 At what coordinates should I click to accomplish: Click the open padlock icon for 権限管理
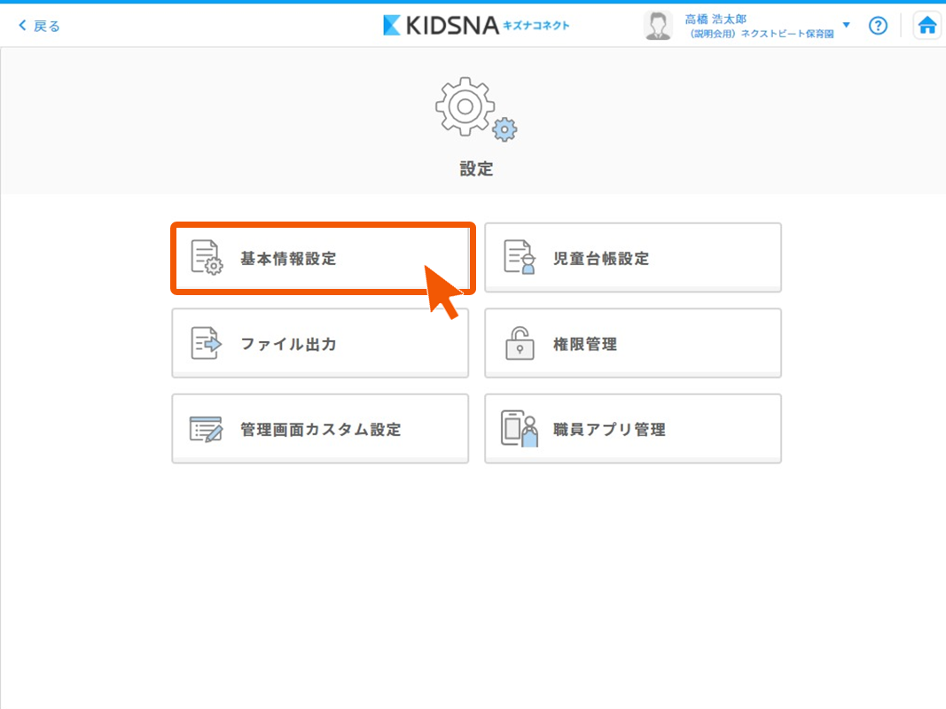tap(520, 343)
